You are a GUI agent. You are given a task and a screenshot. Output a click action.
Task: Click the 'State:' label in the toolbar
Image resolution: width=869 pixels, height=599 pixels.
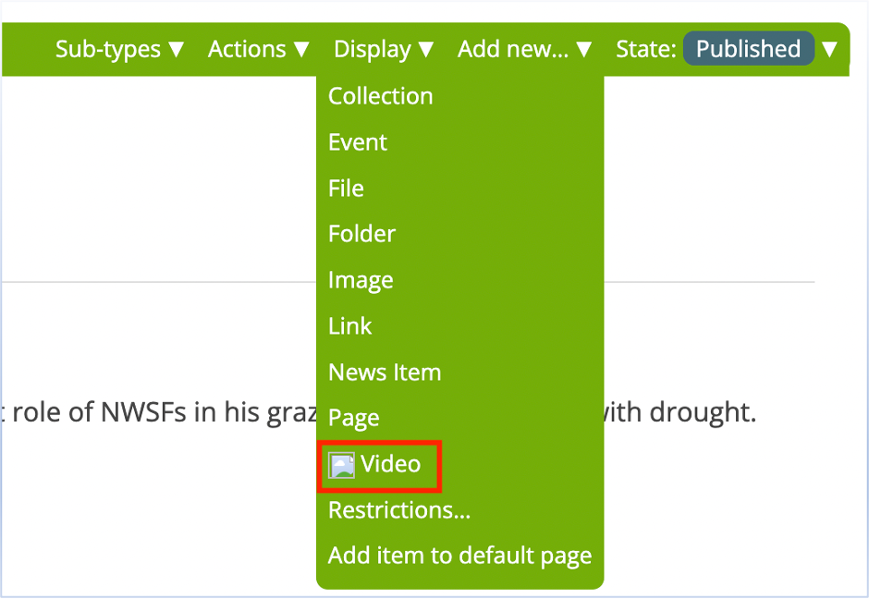pos(646,49)
